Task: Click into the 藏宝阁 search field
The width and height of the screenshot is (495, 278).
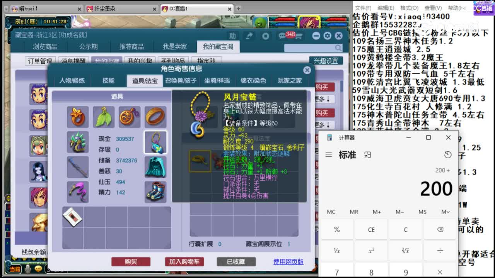Action: point(309,48)
